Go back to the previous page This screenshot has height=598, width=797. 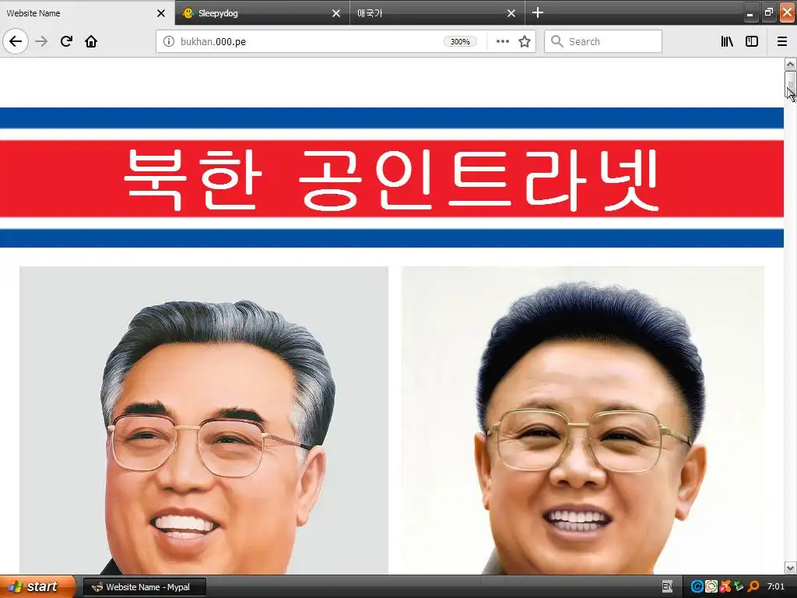pos(16,41)
